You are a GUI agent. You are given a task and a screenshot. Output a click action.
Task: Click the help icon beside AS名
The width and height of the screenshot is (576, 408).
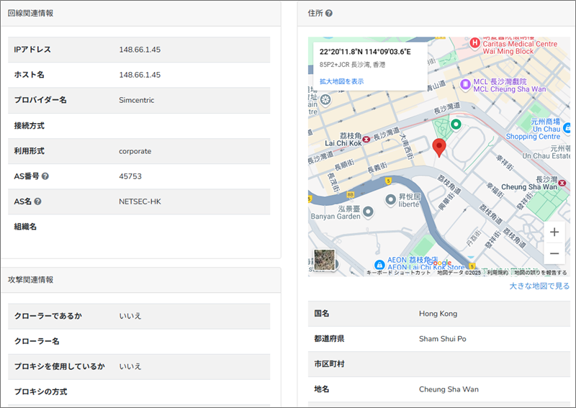point(37,201)
